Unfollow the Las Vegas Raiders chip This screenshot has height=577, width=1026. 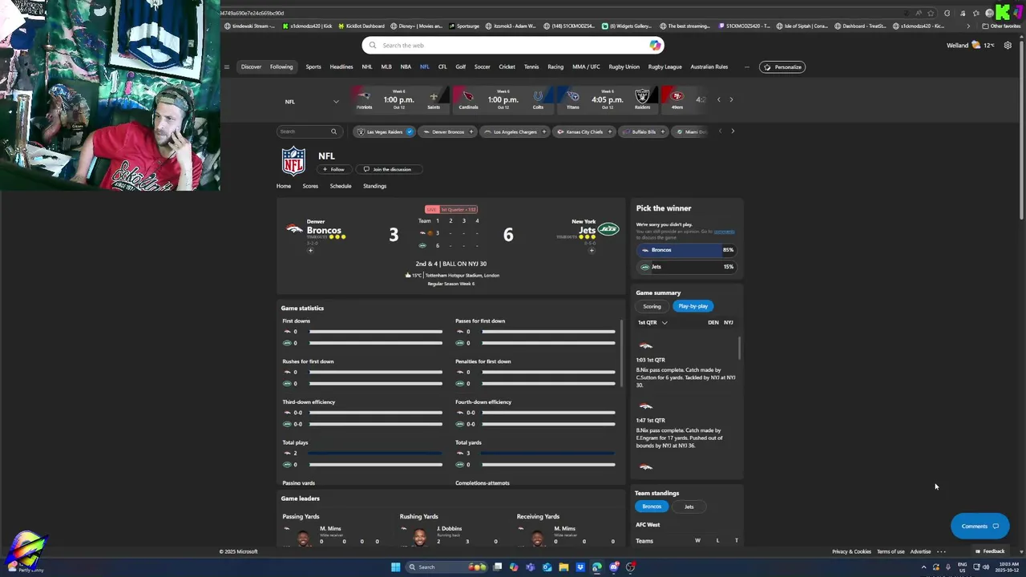(x=409, y=131)
